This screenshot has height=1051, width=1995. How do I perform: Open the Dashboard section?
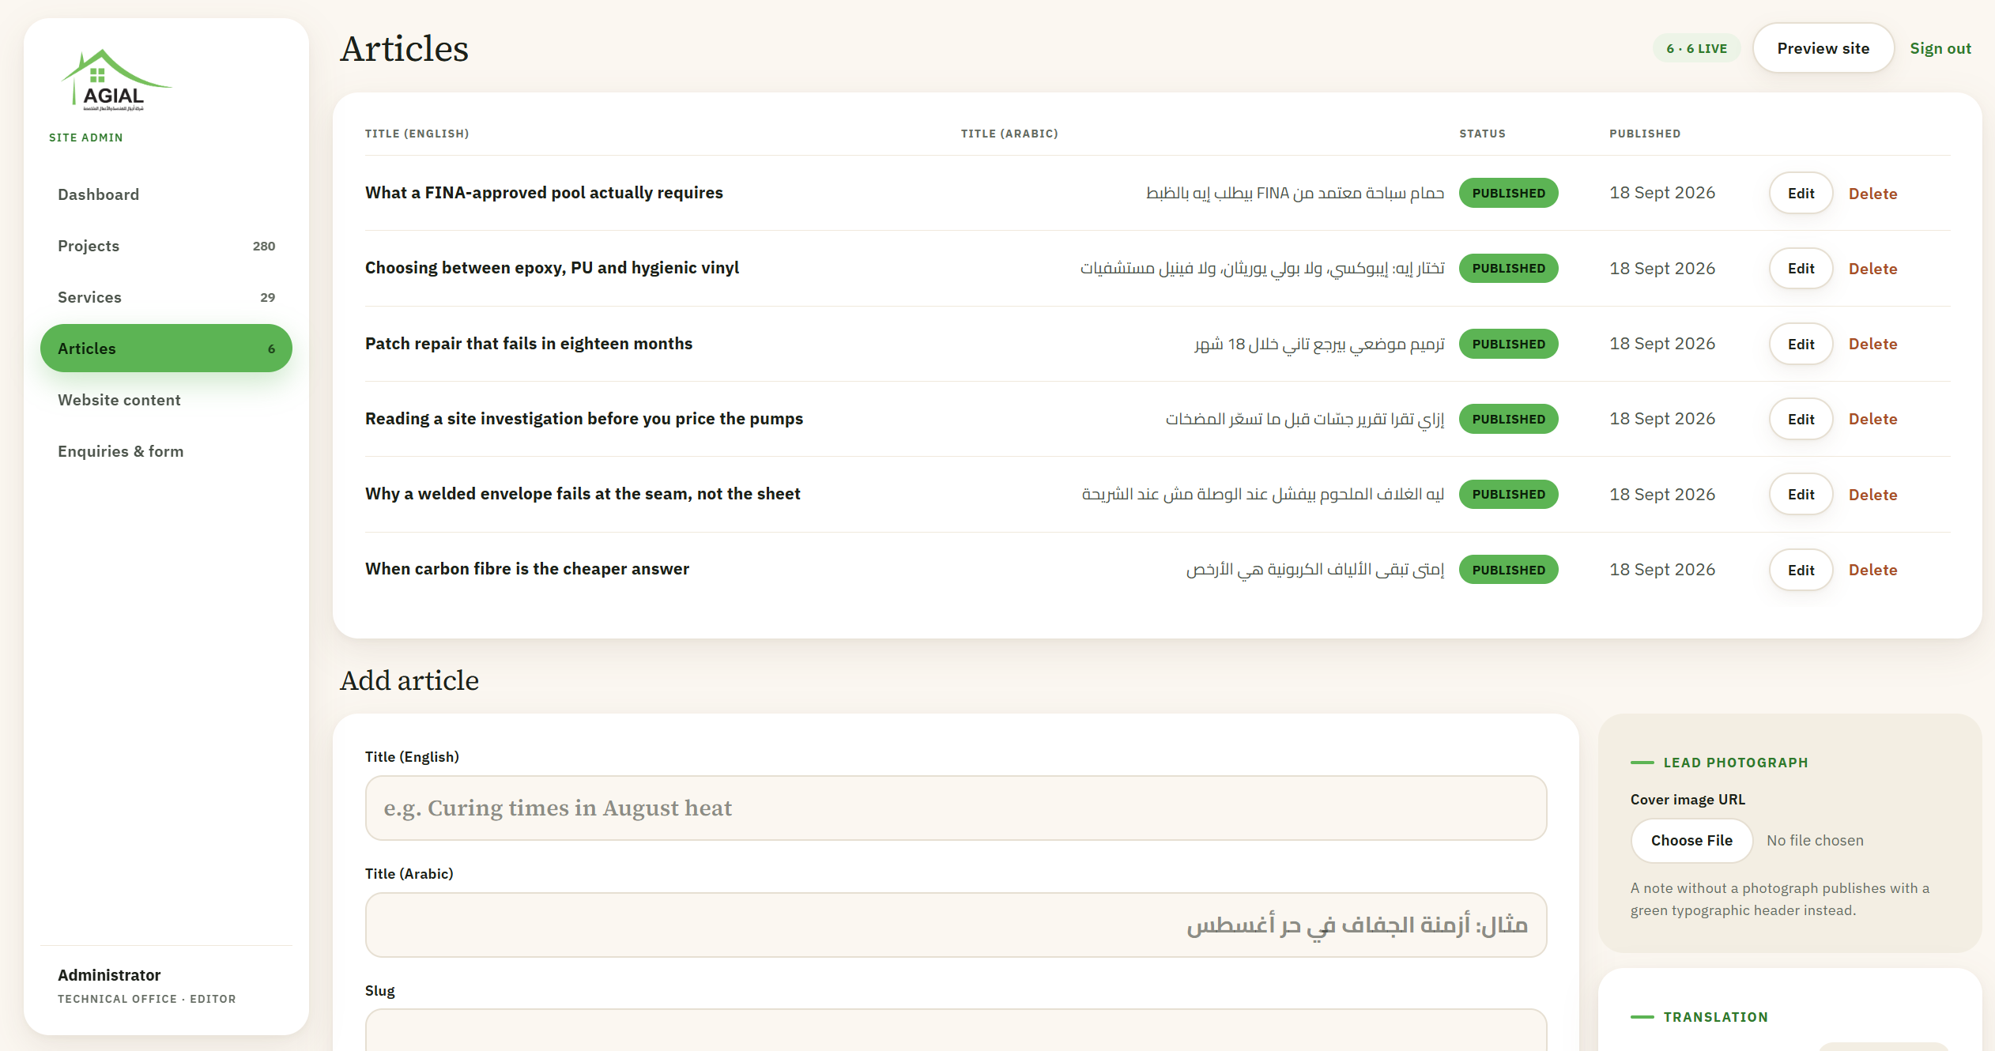[x=166, y=194]
